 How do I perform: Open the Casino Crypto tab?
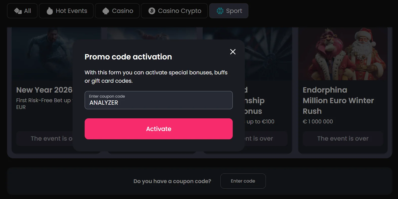click(x=179, y=11)
